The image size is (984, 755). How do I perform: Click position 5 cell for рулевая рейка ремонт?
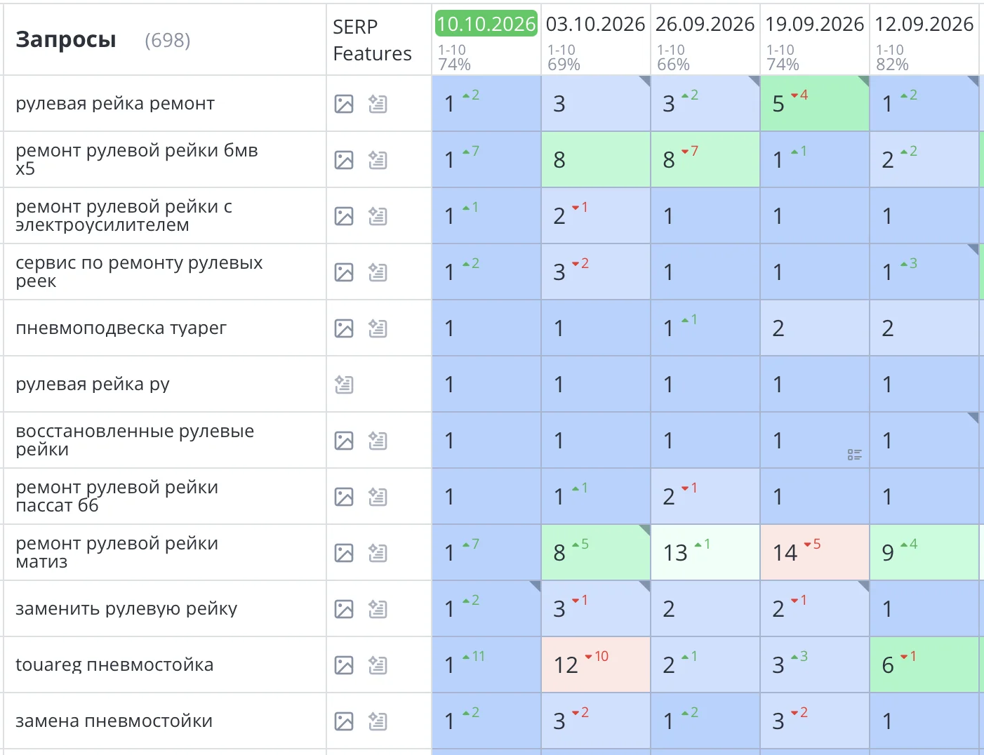pyautogui.click(x=815, y=103)
